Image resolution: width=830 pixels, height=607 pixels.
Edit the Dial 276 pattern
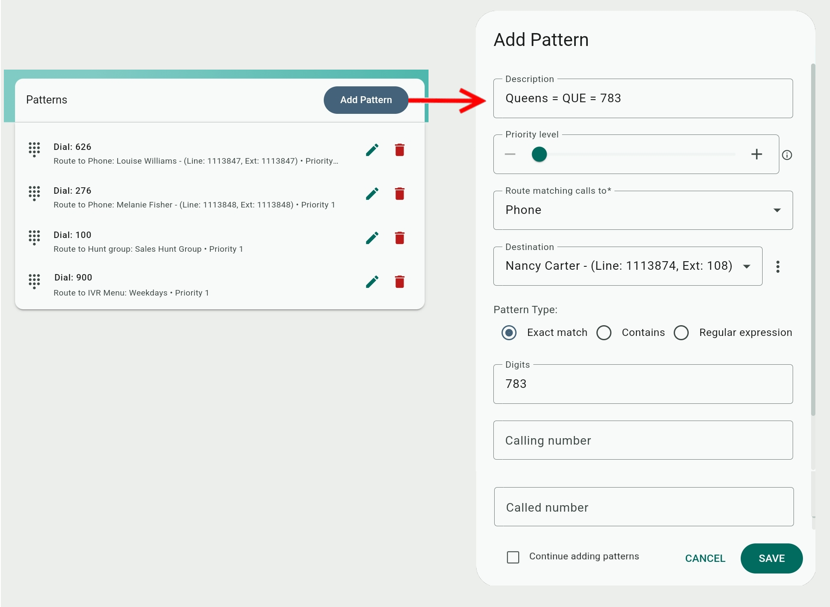372,194
